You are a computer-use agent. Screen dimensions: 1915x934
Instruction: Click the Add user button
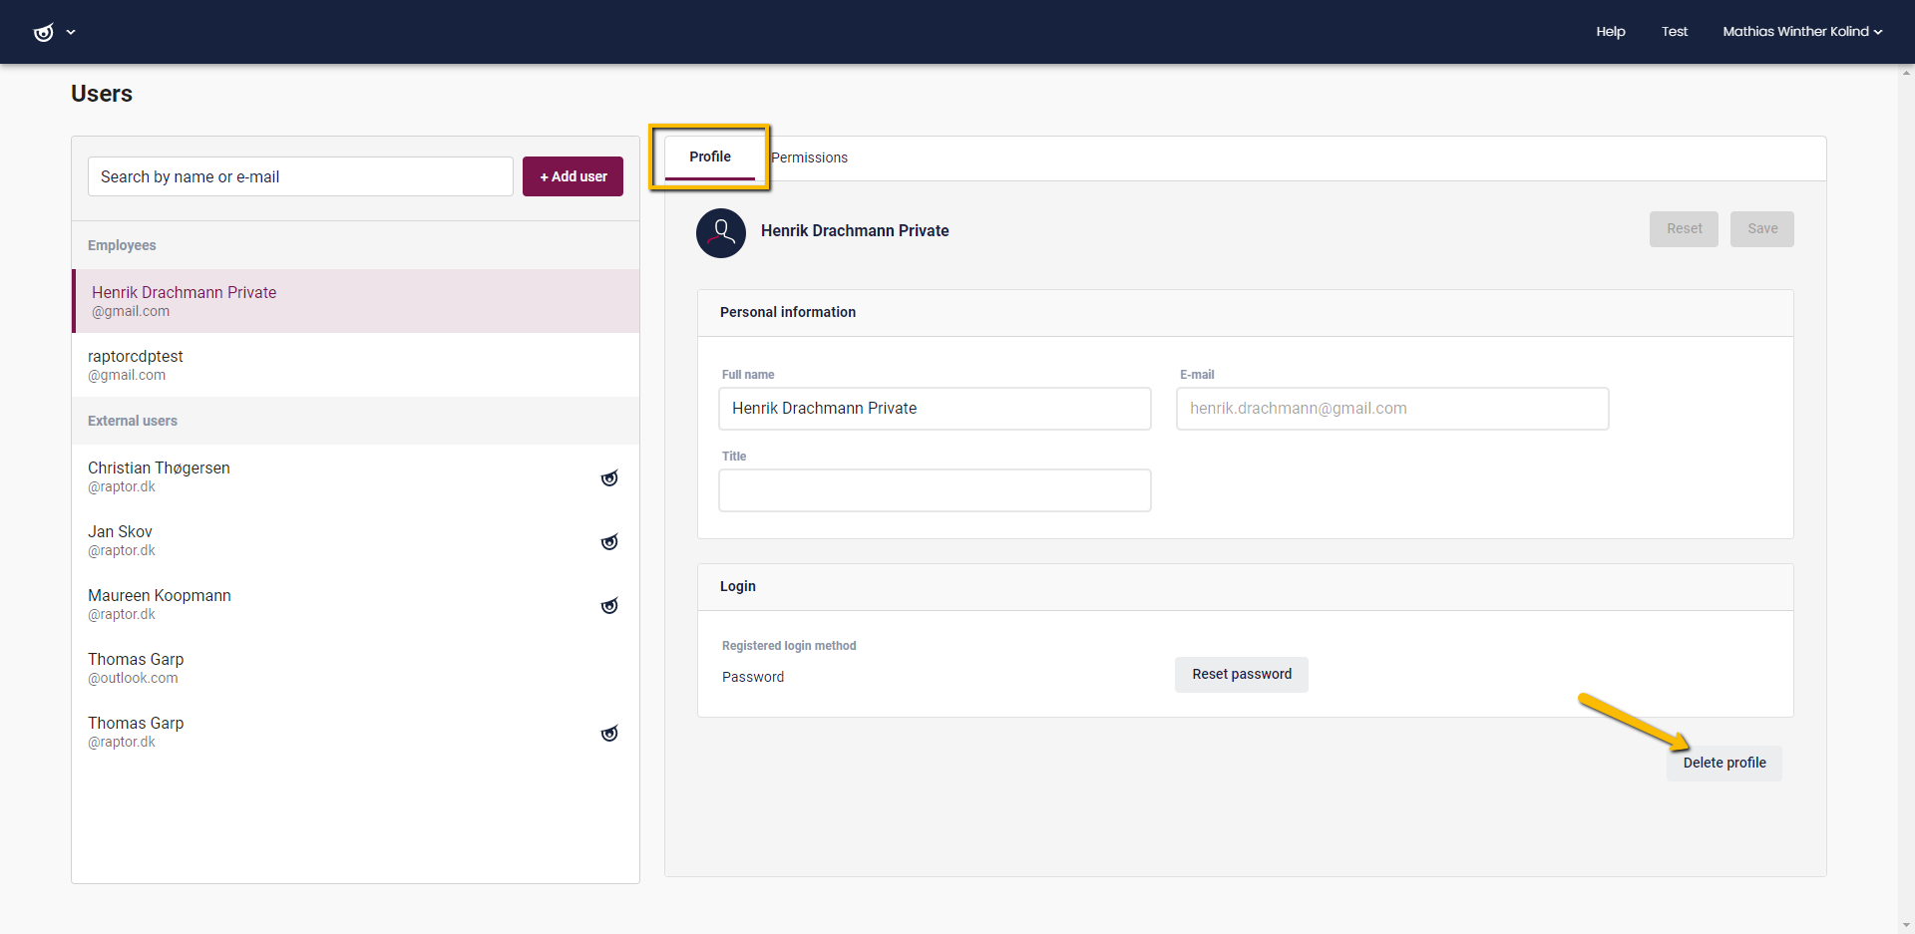pyautogui.click(x=573, y=176)
